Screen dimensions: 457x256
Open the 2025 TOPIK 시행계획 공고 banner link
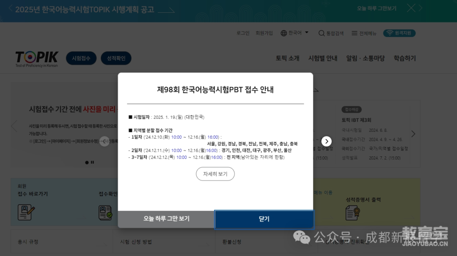95,10
